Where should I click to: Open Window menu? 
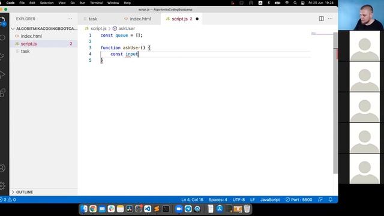(x=113, y=3)
